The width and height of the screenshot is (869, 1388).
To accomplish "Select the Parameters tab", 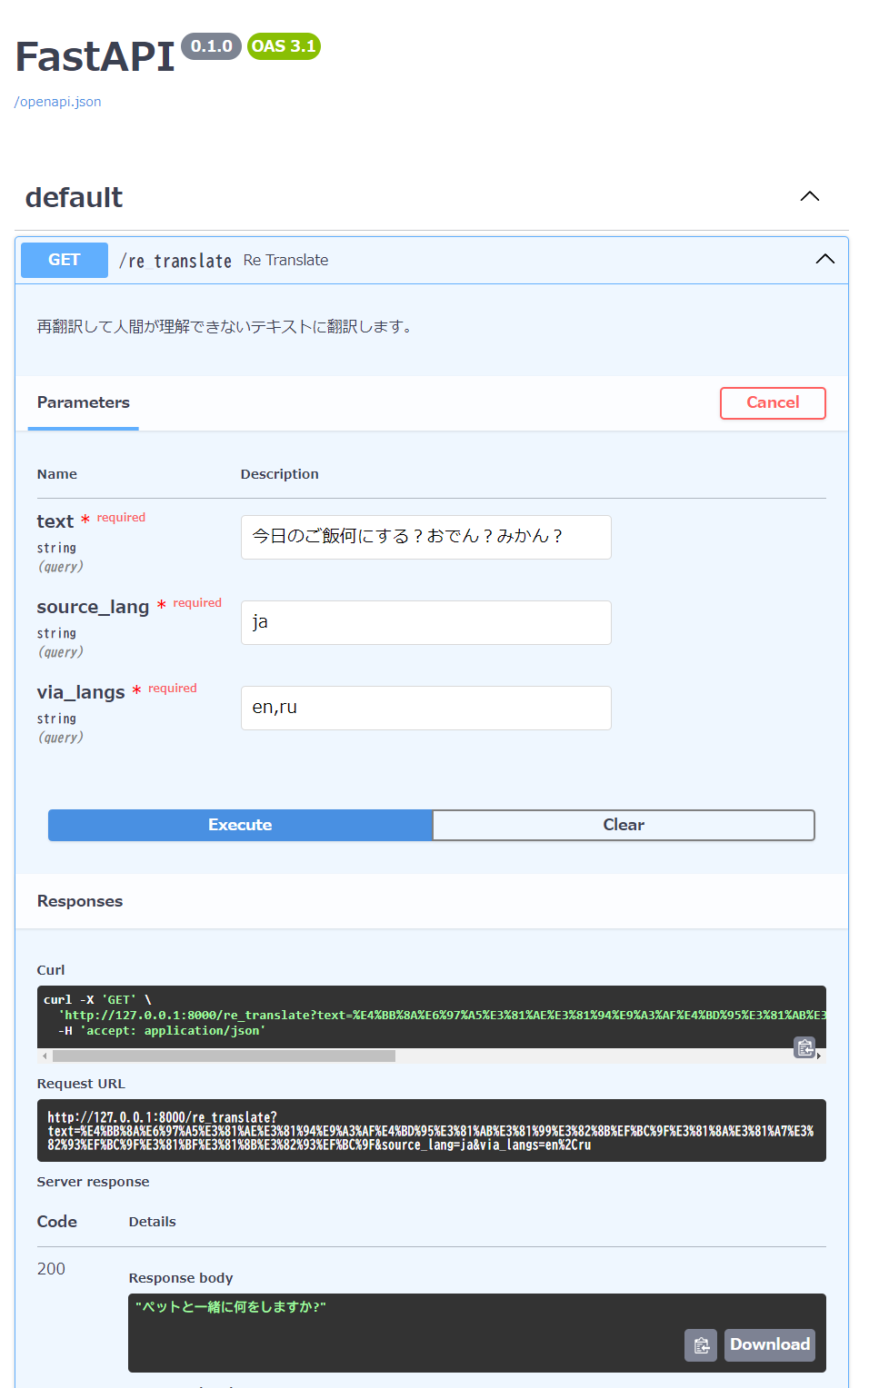I will point(84,402).
